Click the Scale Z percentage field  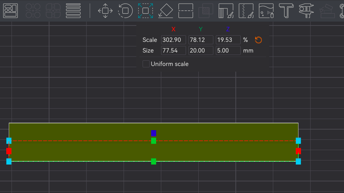point(228,40)
